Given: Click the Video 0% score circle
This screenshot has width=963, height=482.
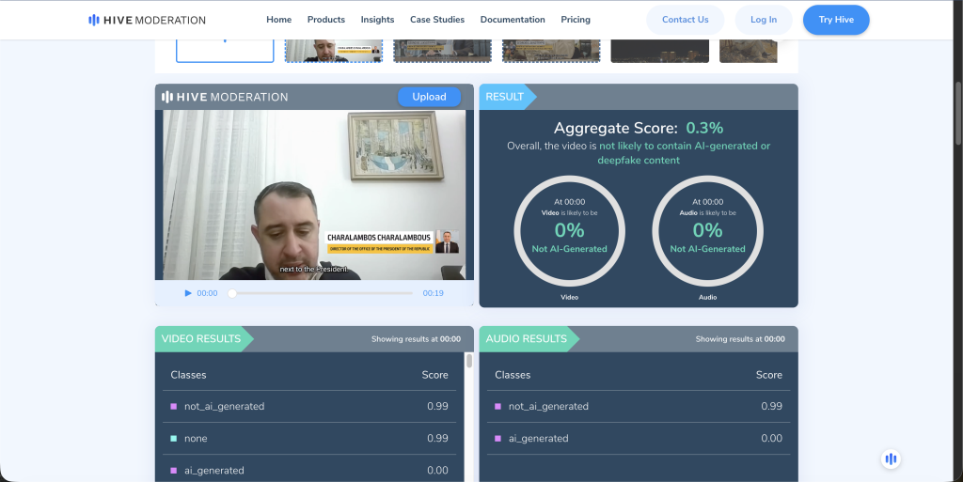Looking at the screenshot, I should [x=569, y=230].
